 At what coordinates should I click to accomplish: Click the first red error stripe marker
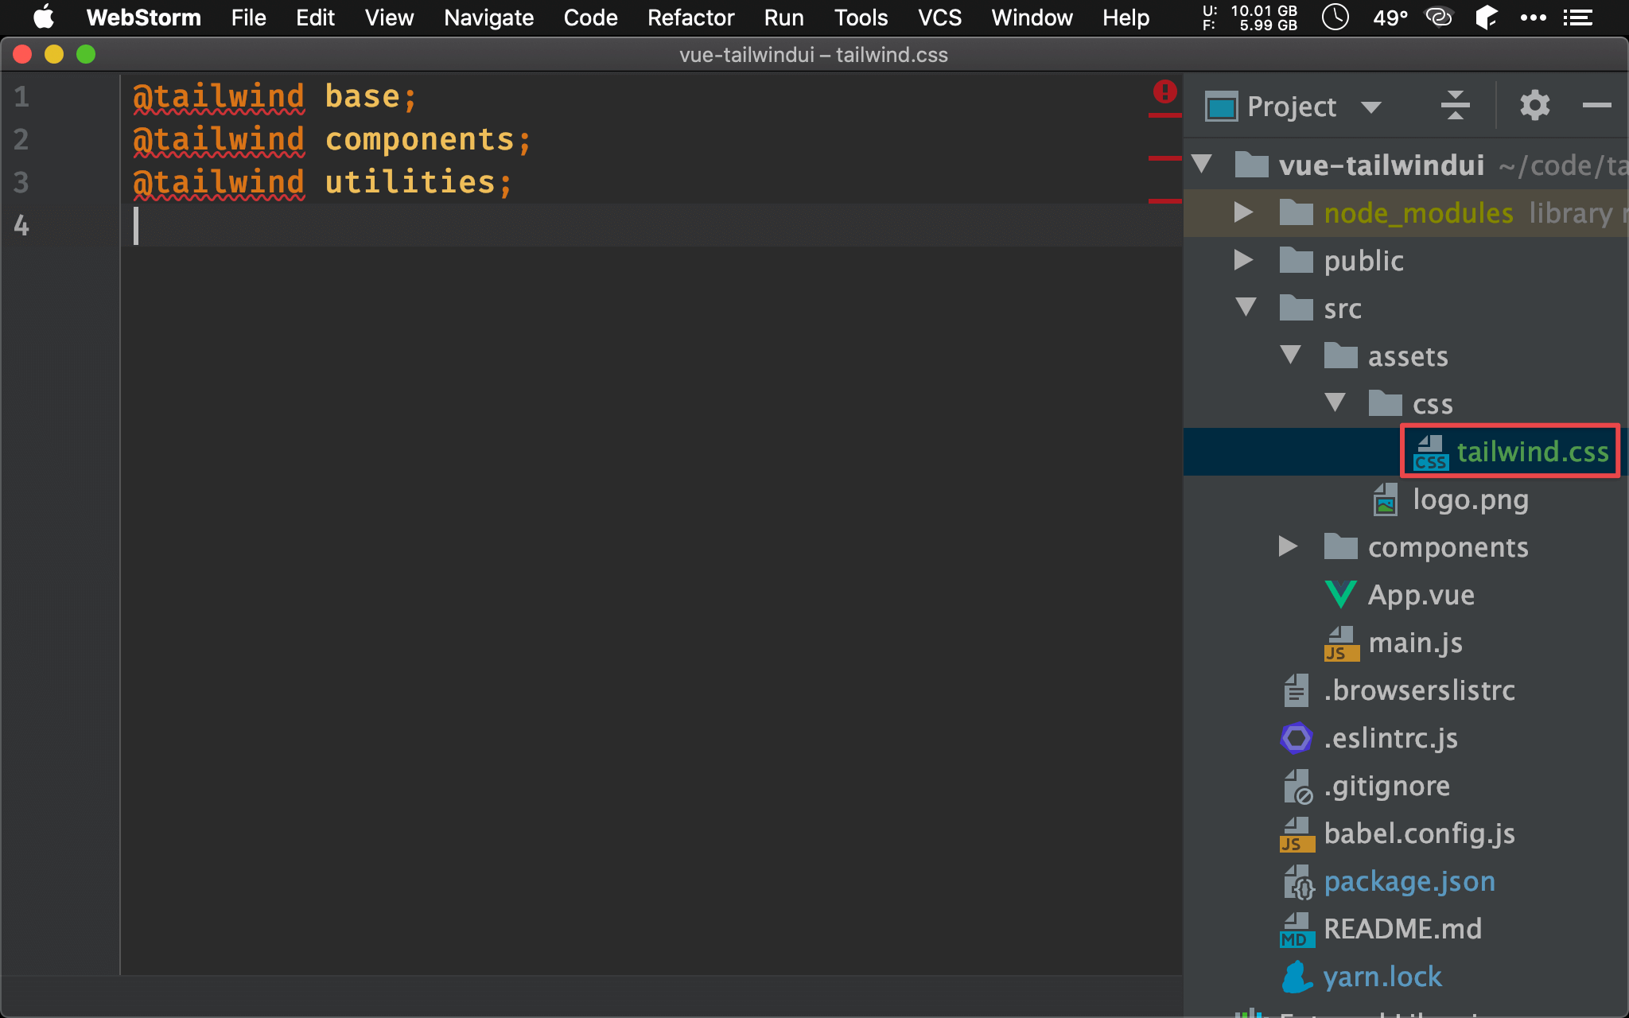tap(1164, 116)
